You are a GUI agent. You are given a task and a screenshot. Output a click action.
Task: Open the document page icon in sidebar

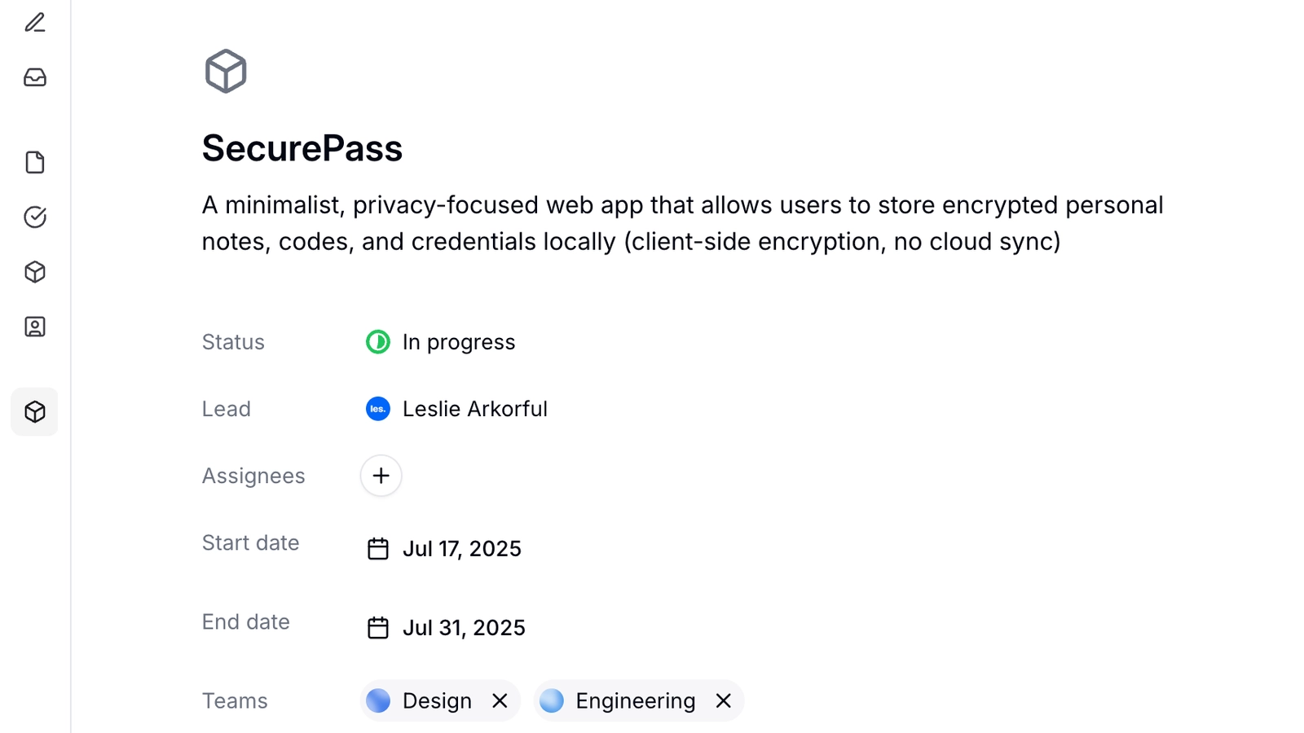click(35, 162)
